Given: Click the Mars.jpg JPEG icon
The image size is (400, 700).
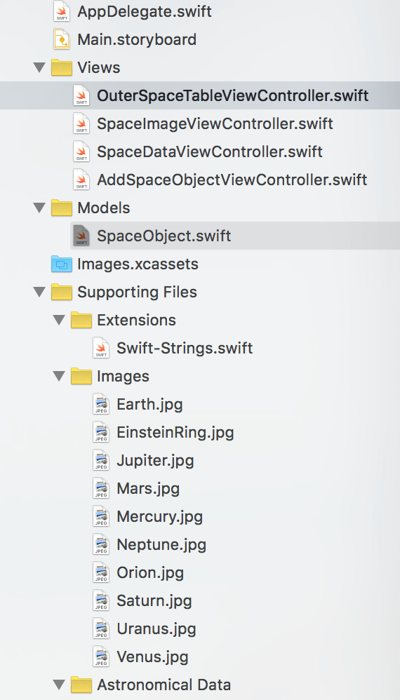Looking at the screenshot, I should tap(101, 488).
